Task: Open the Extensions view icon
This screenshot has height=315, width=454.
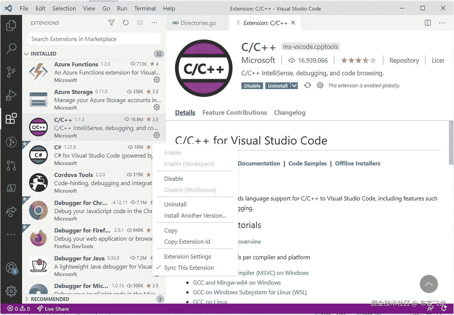Action: (11, 118)
